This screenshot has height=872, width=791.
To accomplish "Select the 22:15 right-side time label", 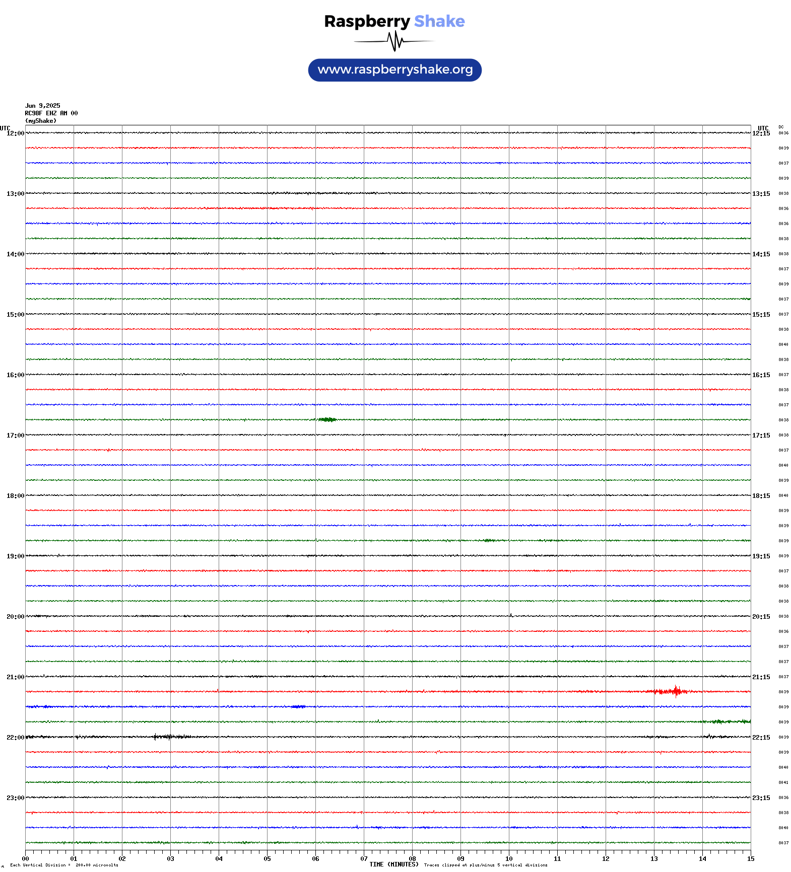I will coord(761,738).
